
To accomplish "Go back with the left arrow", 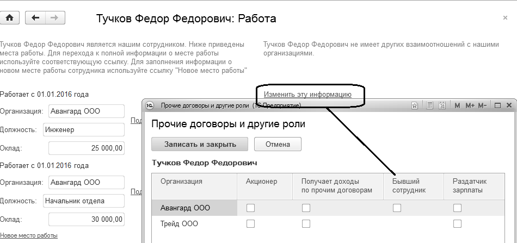I will click(x=36, y=18).
